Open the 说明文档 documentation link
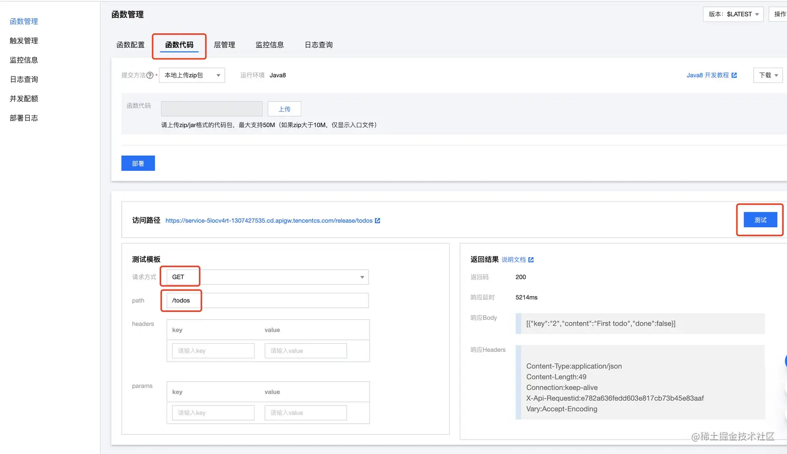This screenshot has height=454, width=787. coord(514,260)
